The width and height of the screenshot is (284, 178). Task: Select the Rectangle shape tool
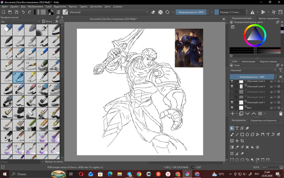coord(242,135)
